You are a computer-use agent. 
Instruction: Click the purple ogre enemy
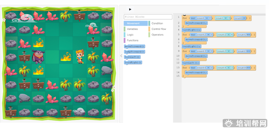click(x=38, y=57)
